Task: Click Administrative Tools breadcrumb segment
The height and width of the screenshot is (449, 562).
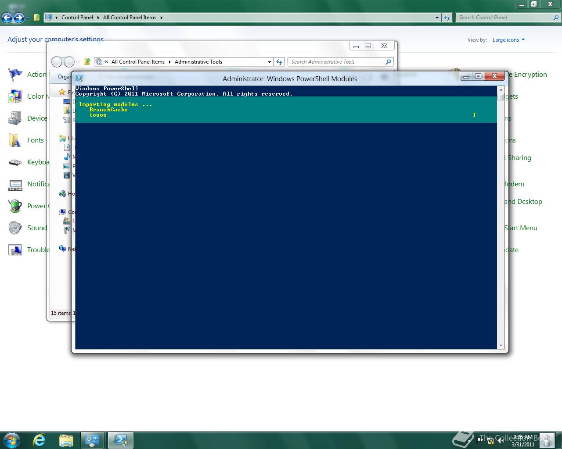Action: (x=198, y=62)
